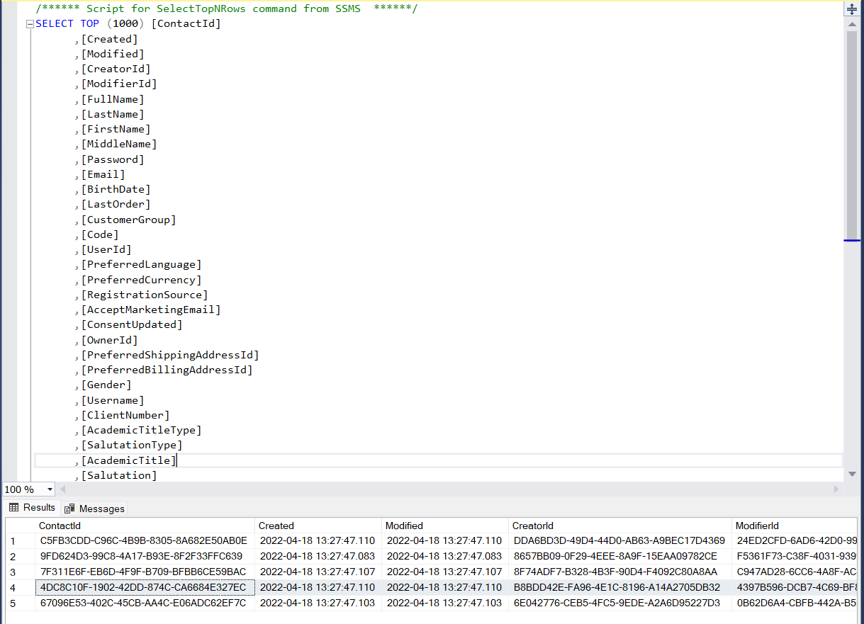Click the vertical scrollbar down arrow
This screenshot has width=864, height=624.
click(852, 474)
